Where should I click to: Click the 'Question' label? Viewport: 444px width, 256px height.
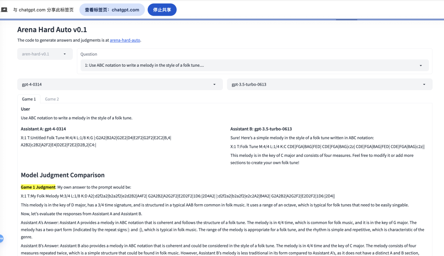[x=89, y=54]
